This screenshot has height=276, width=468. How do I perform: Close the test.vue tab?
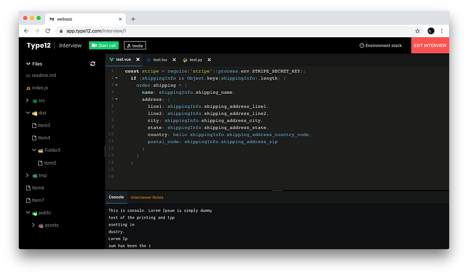coord(138,60)
